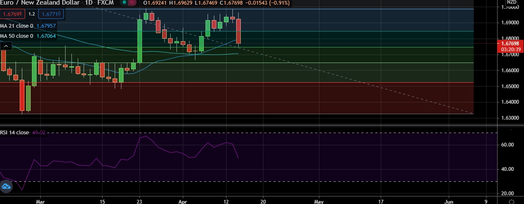Click the 1.69000 price axis label
The width and height of the screenshot is (524, 204).
click(x=511, y=23)
